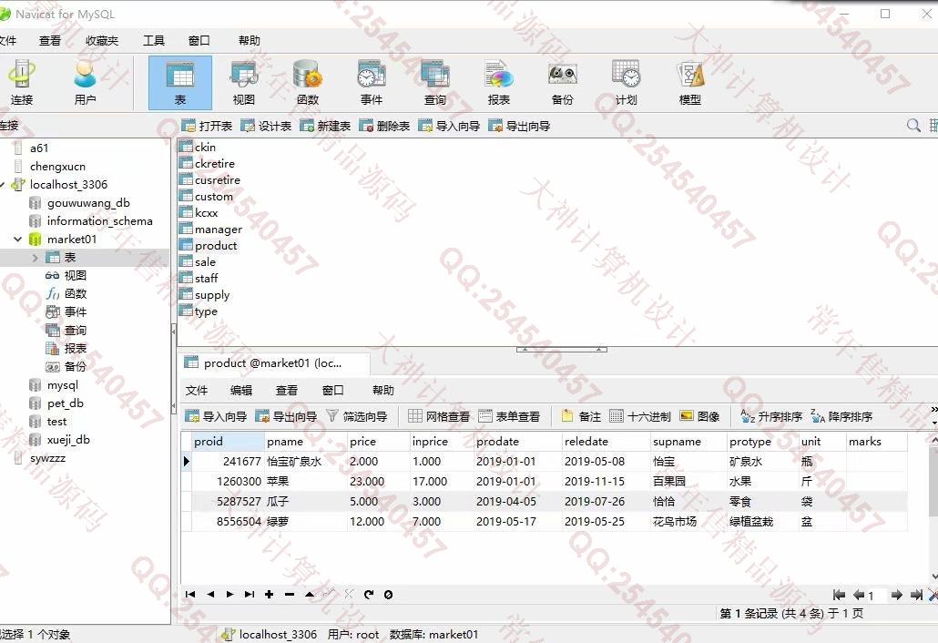This screenshot has width=938, height=643.
Task: Open the 查询 query section
Action: click(435, 83)
